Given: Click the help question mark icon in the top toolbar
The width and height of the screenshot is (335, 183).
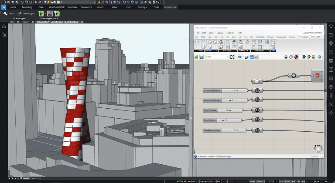Looking at the screenshot, I should coord(163,2).
